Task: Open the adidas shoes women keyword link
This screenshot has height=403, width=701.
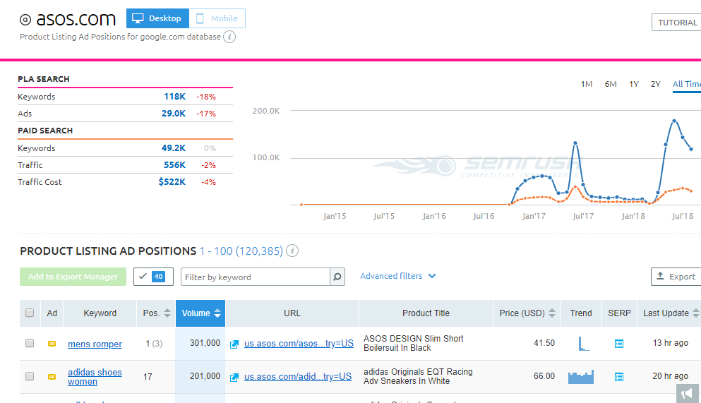Action: (x=95, y=377)
